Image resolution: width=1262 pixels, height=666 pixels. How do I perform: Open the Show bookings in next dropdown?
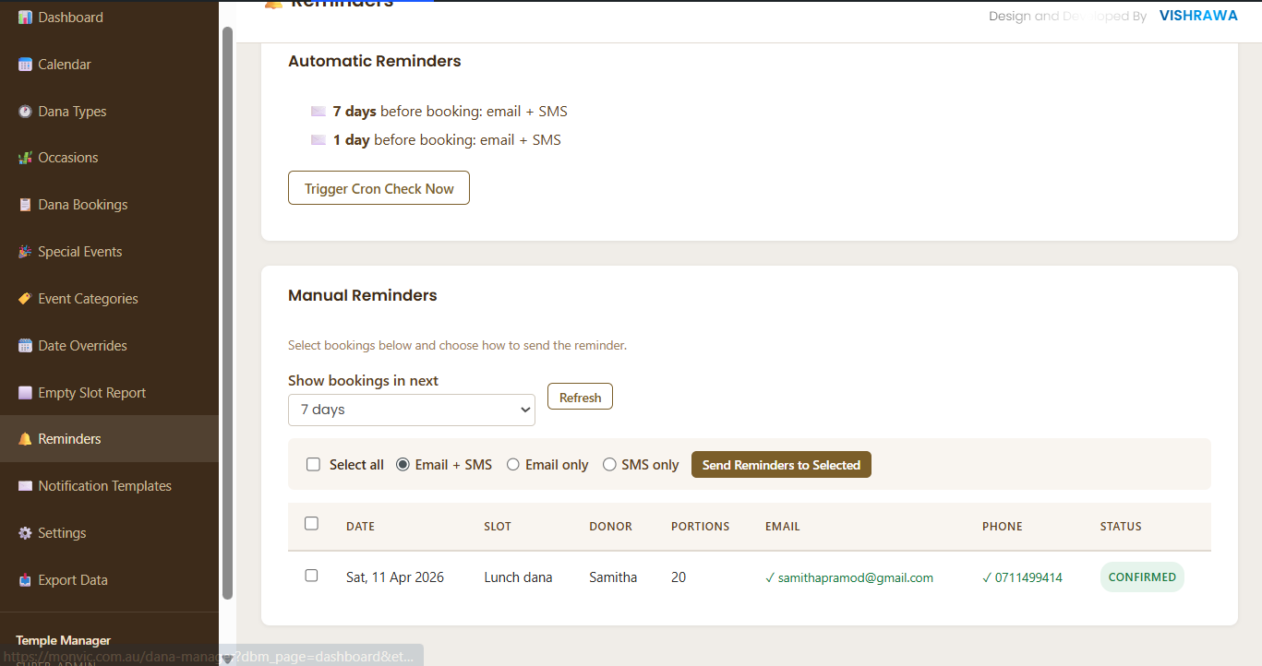(x=411, y=410)
